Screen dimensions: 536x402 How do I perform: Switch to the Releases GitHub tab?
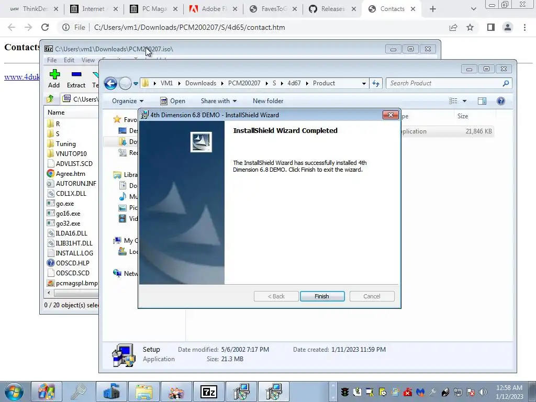pos(332,9)
